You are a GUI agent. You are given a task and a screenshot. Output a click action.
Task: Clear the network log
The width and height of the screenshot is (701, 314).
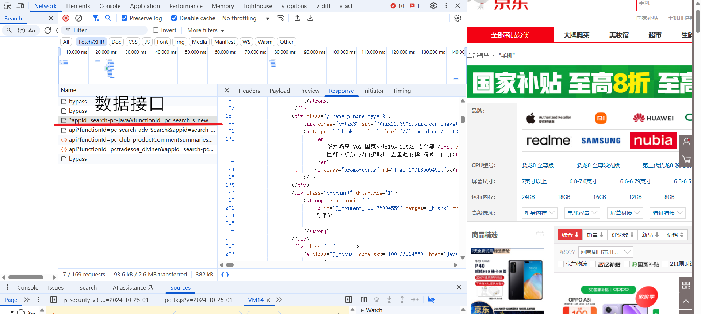click(78, 18)
